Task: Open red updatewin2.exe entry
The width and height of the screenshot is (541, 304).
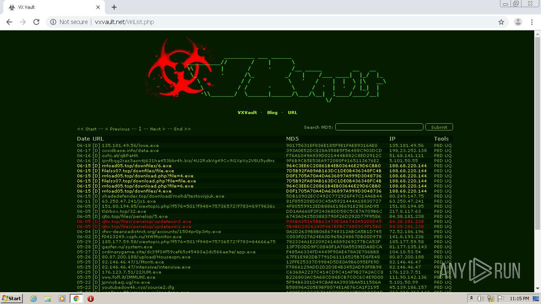Action: pyautogui.click(x=147, y=221)
